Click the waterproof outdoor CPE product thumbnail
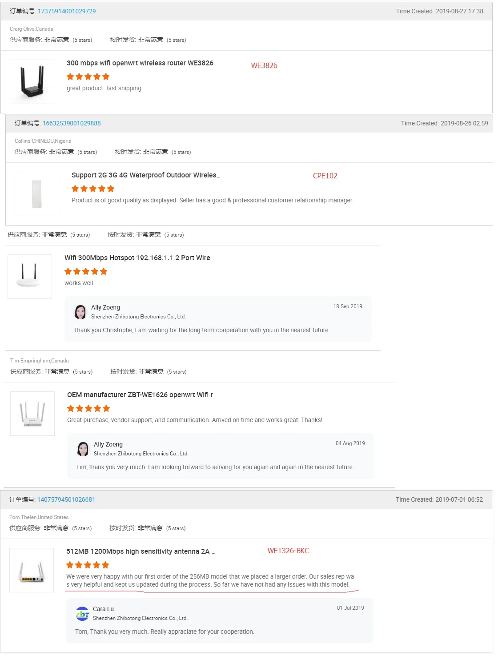This screenshot has width=498, height=660. pyautogui.click(x=37, y=194)
